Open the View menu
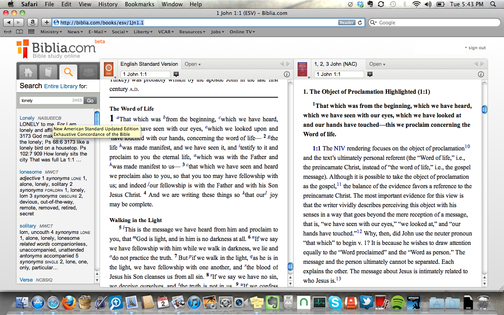The image size is (504, 315). [x=85, y=4]
